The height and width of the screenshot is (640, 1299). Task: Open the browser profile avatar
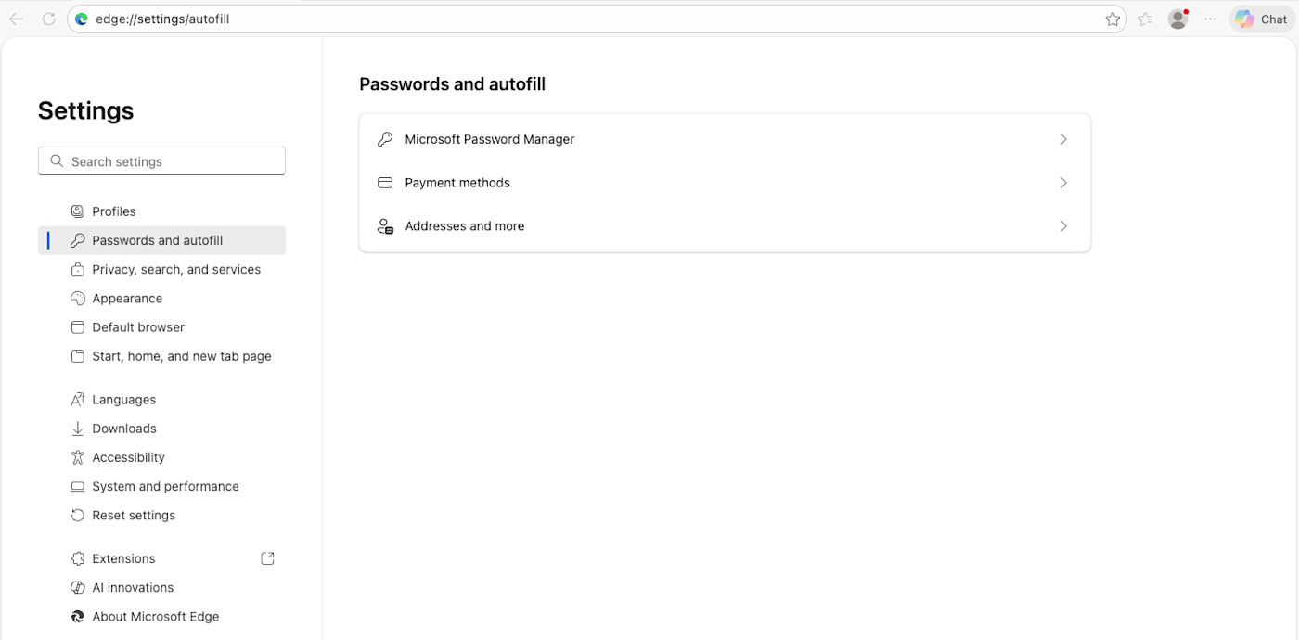coord(1177,19)
